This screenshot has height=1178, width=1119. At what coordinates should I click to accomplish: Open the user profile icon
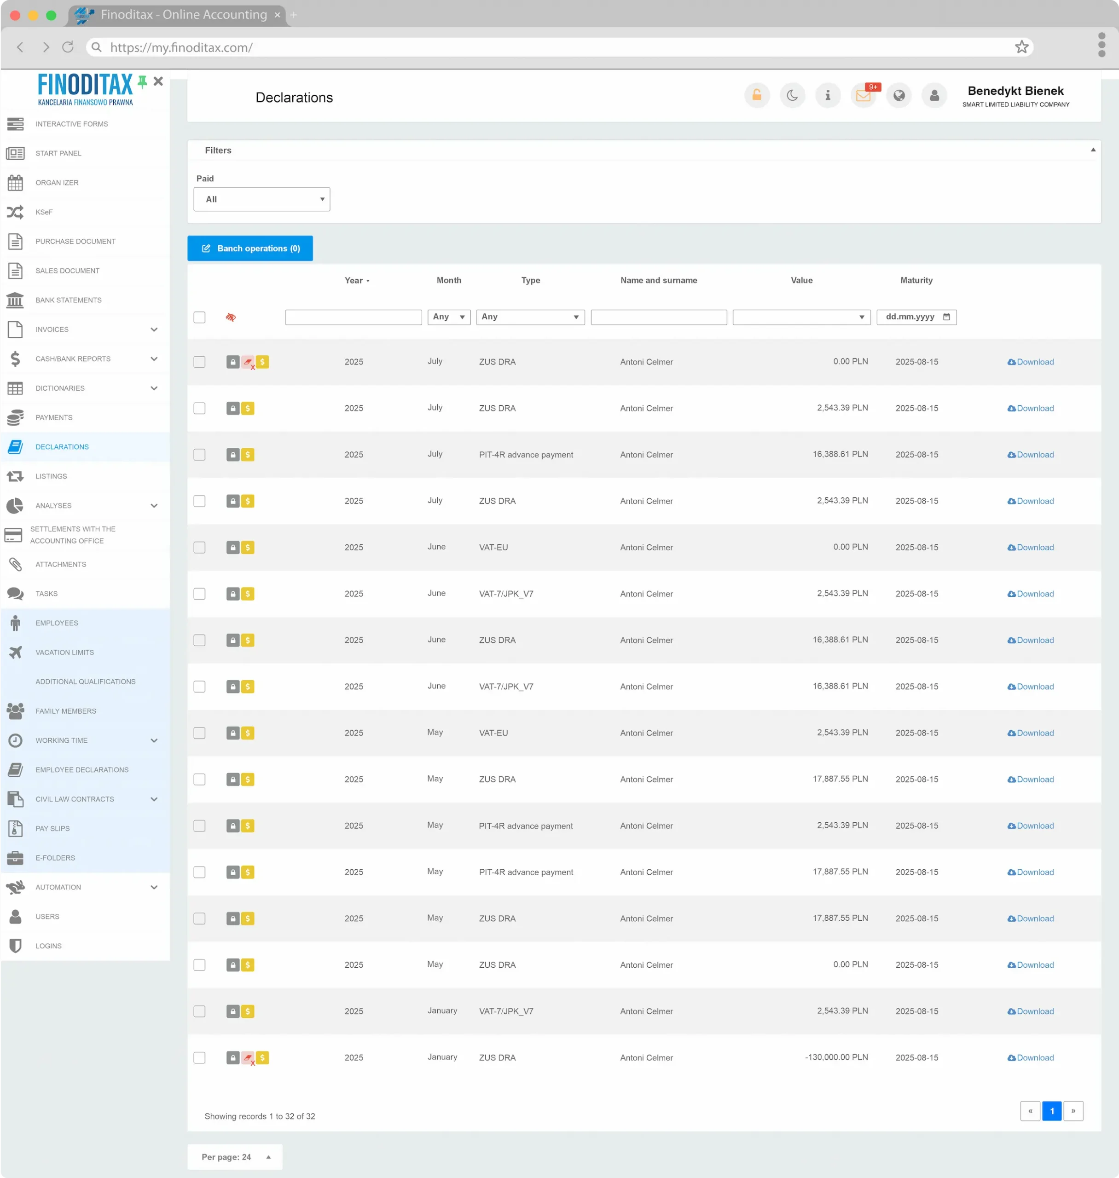coord(934,95)
